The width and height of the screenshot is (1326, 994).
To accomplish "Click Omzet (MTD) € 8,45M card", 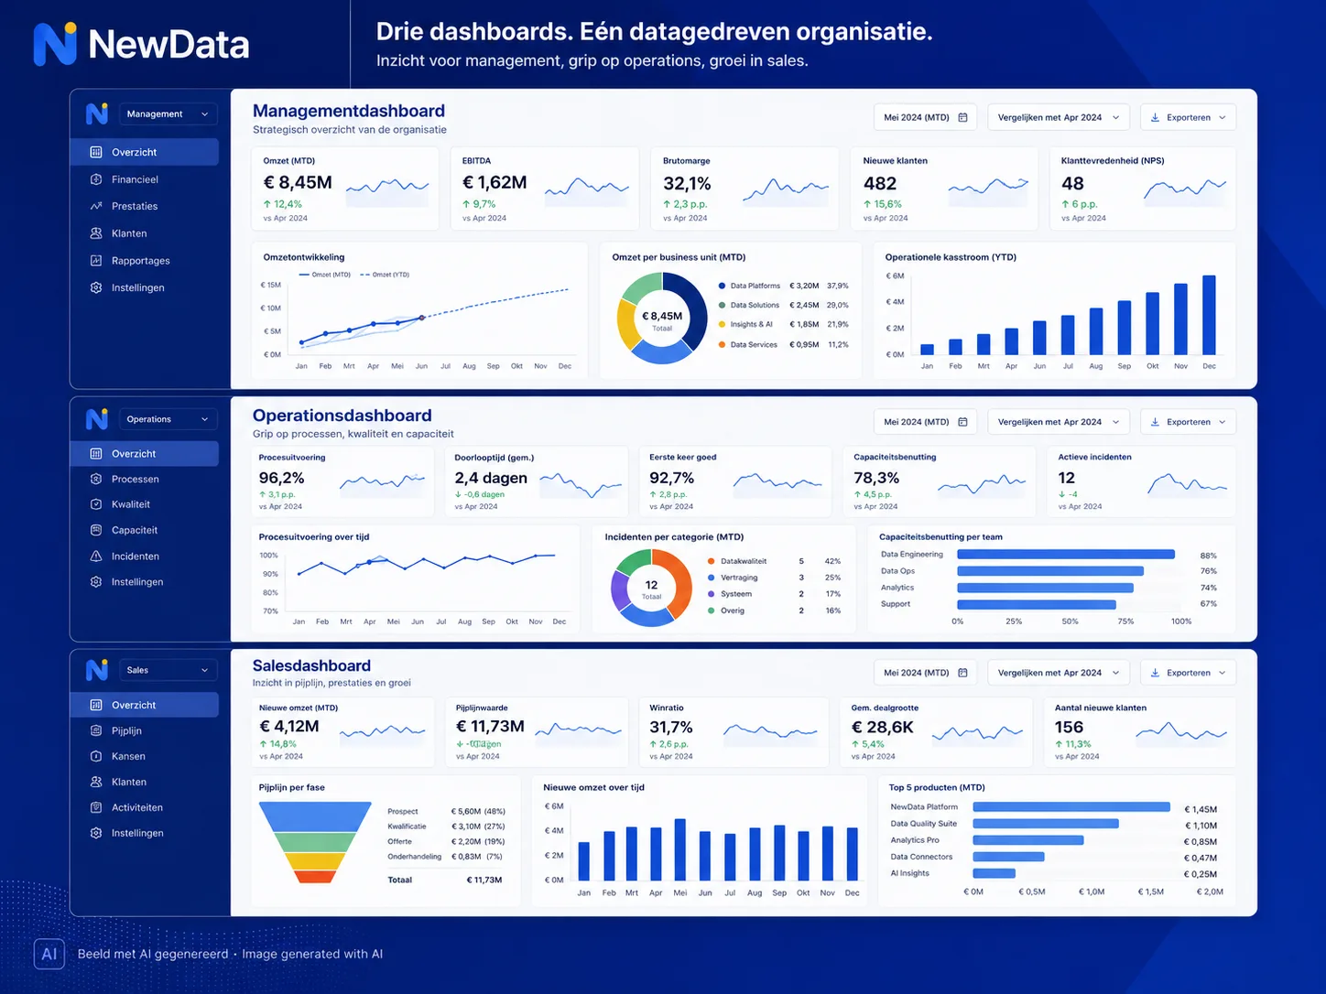I will tap(345, 189).
